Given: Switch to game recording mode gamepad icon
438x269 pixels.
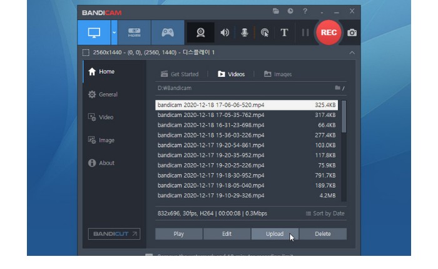Looking at the screenshot, I should [168, 33].
